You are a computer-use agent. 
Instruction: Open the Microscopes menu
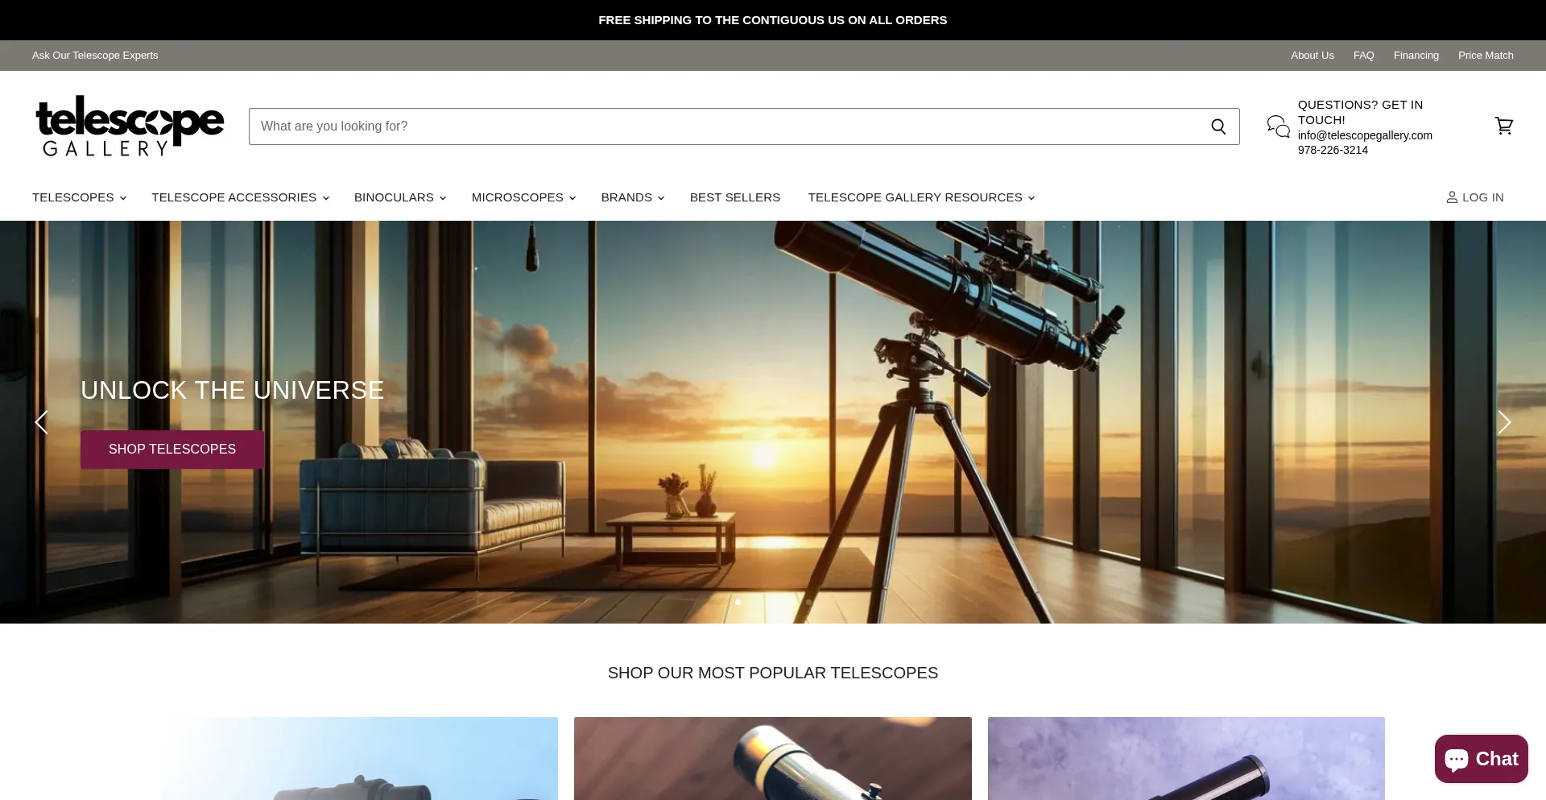pyautogui.click(x=523, y=197)
